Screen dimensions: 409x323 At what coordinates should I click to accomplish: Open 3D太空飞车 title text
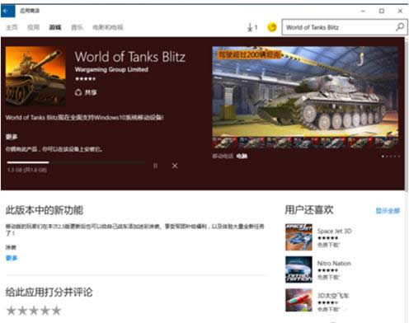[333, 296]
